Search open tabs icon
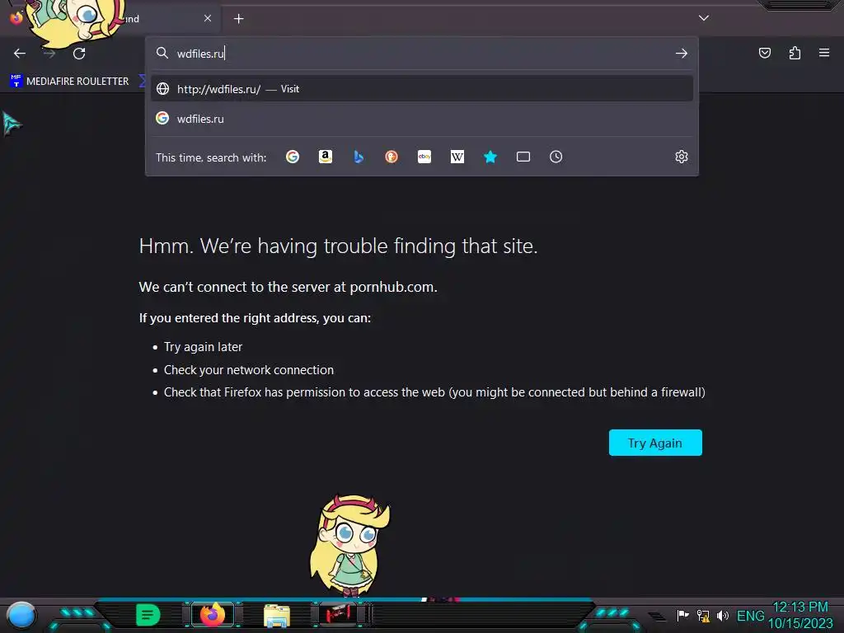 (x=523, y=157)
